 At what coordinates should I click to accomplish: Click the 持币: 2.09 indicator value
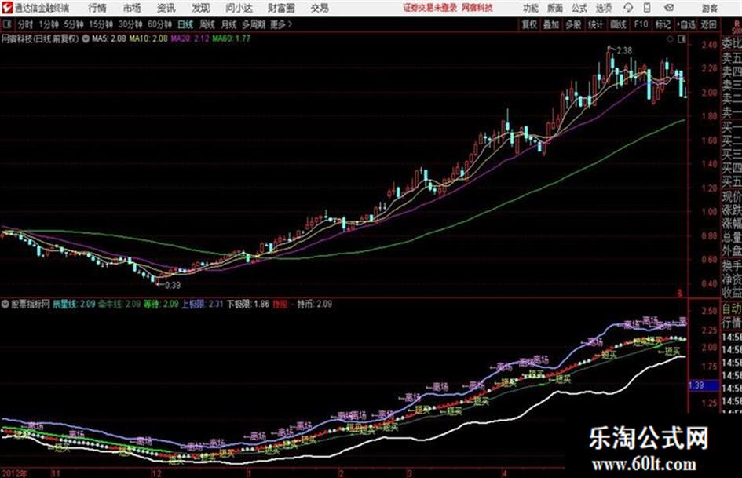click(x=314, y=305)
